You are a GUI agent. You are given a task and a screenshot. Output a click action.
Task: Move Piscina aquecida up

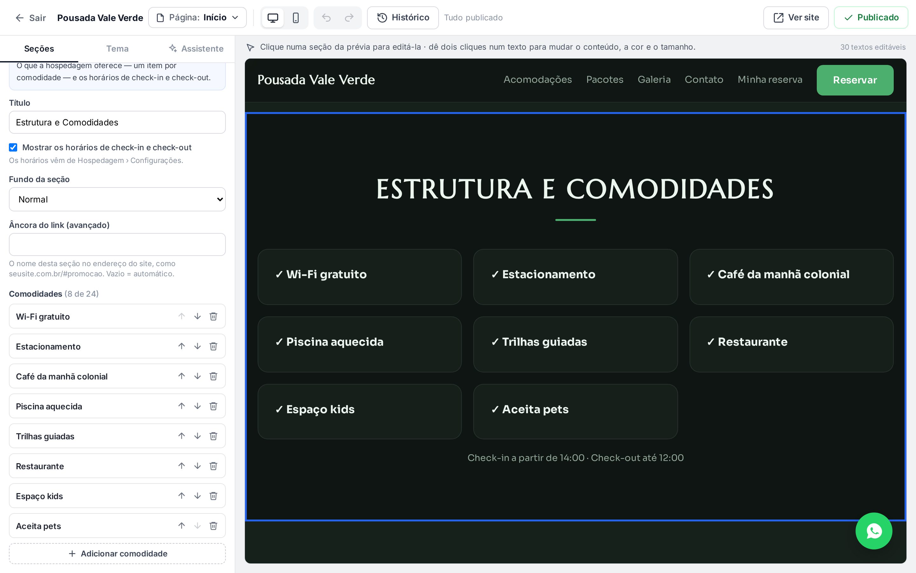tap(182, 406)
